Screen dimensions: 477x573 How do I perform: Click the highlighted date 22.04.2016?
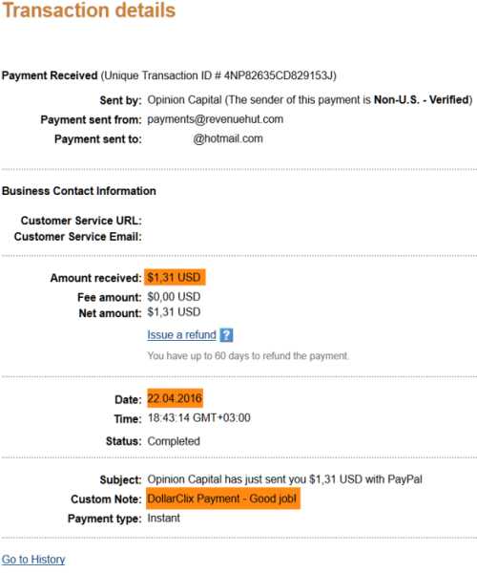click(x=175, y=398)
